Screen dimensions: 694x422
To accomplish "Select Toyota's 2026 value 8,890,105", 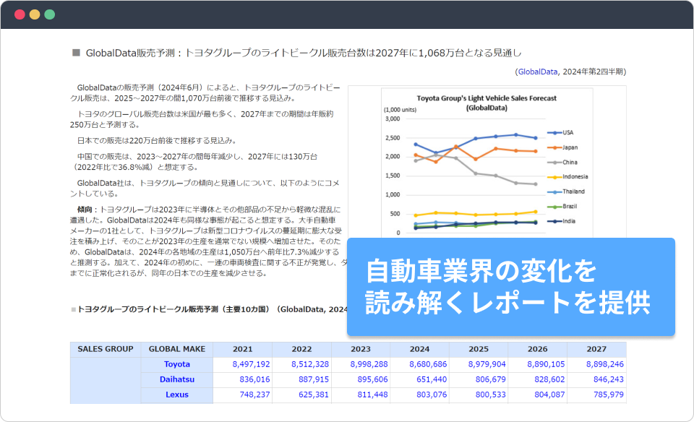I will coord(546,364).
